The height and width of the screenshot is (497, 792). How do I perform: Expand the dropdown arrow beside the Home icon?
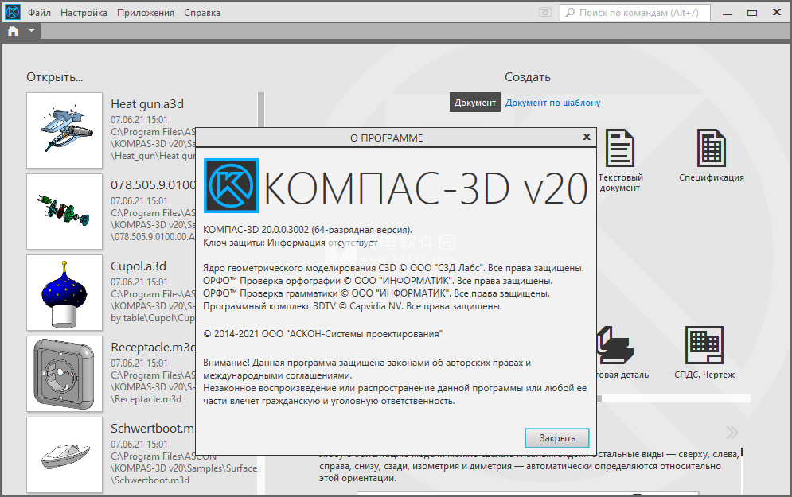point(31,31)
